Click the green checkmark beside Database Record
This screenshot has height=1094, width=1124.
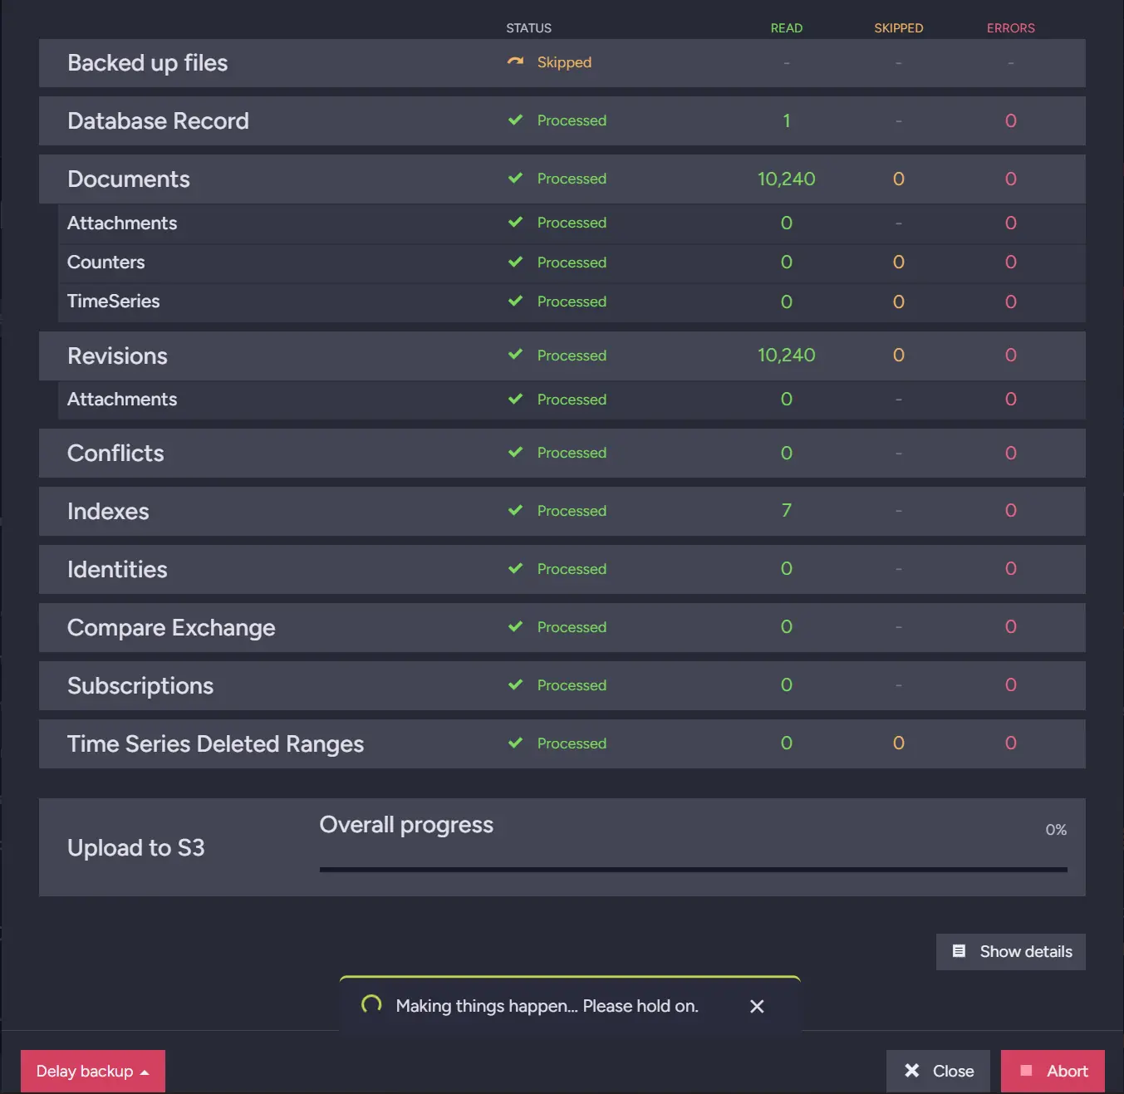coord(515,120)
